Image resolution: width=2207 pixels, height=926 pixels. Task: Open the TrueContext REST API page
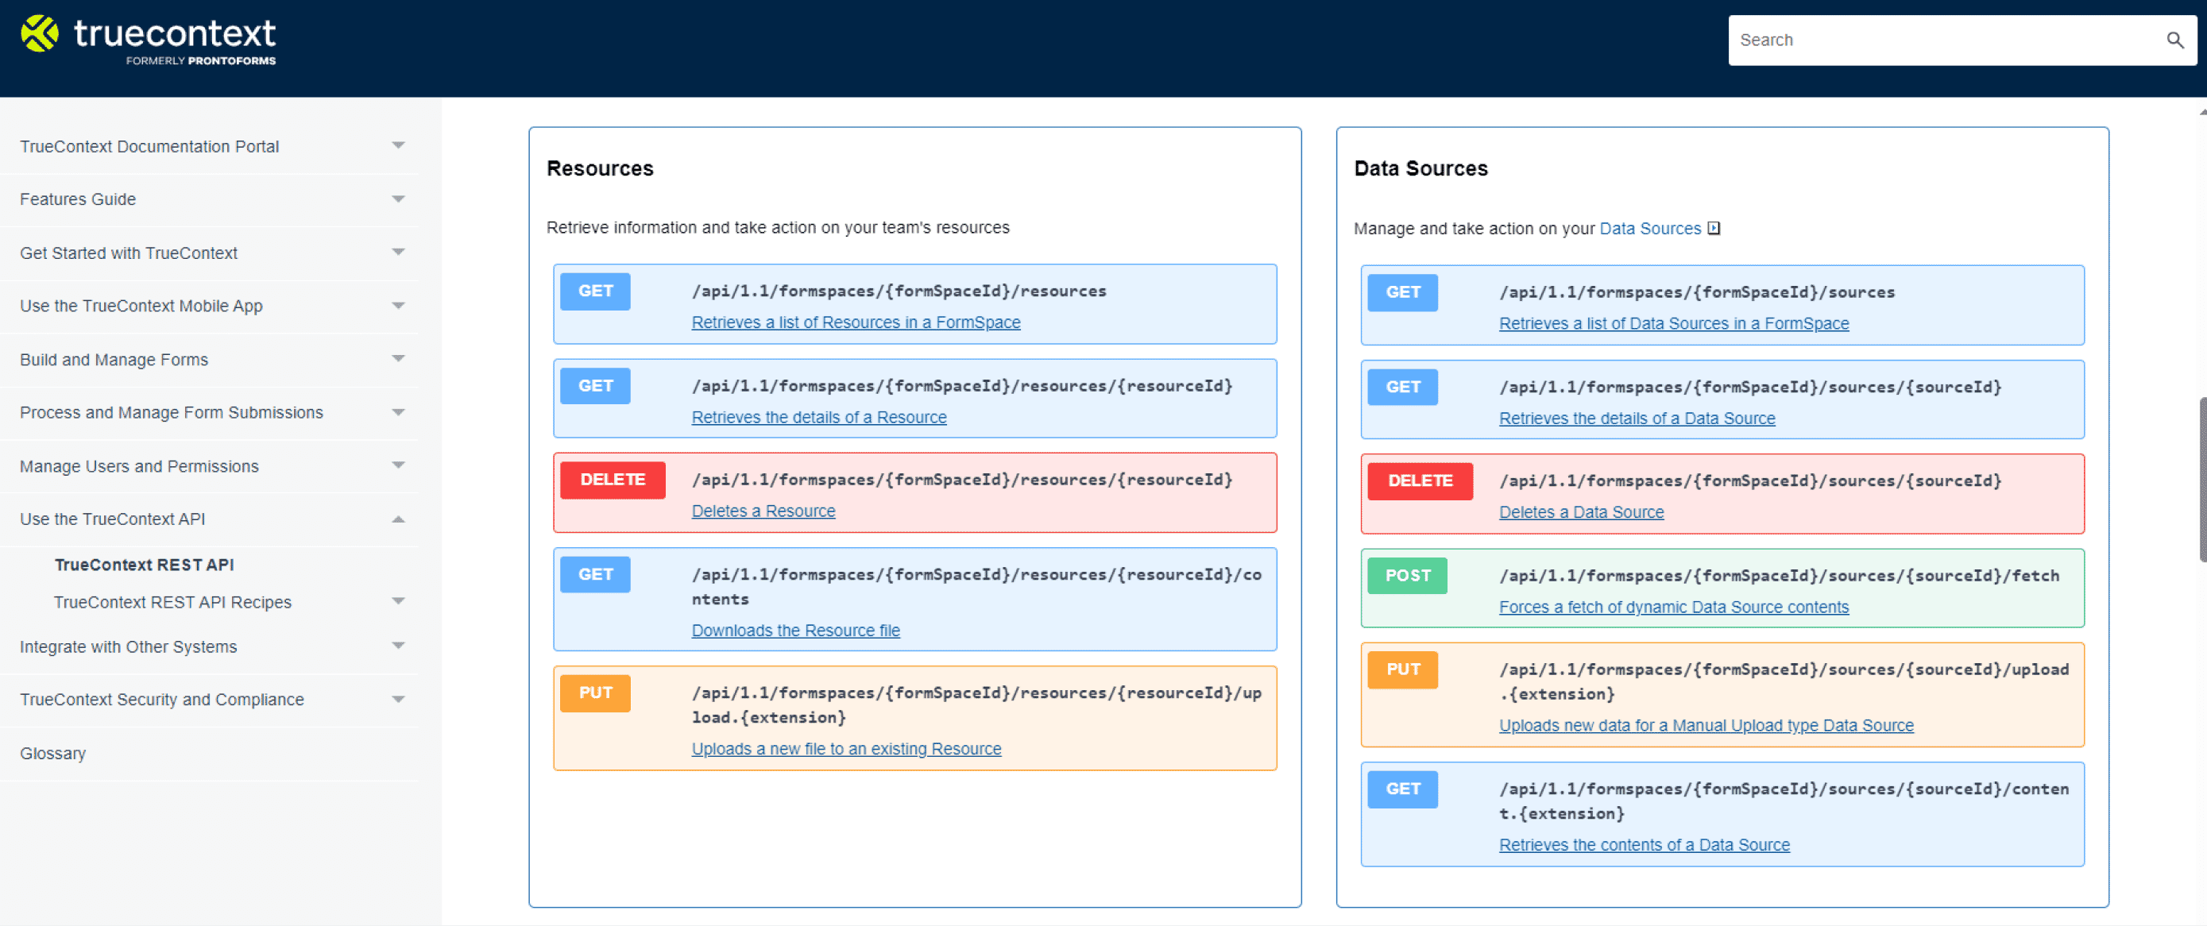pos(144,565)
